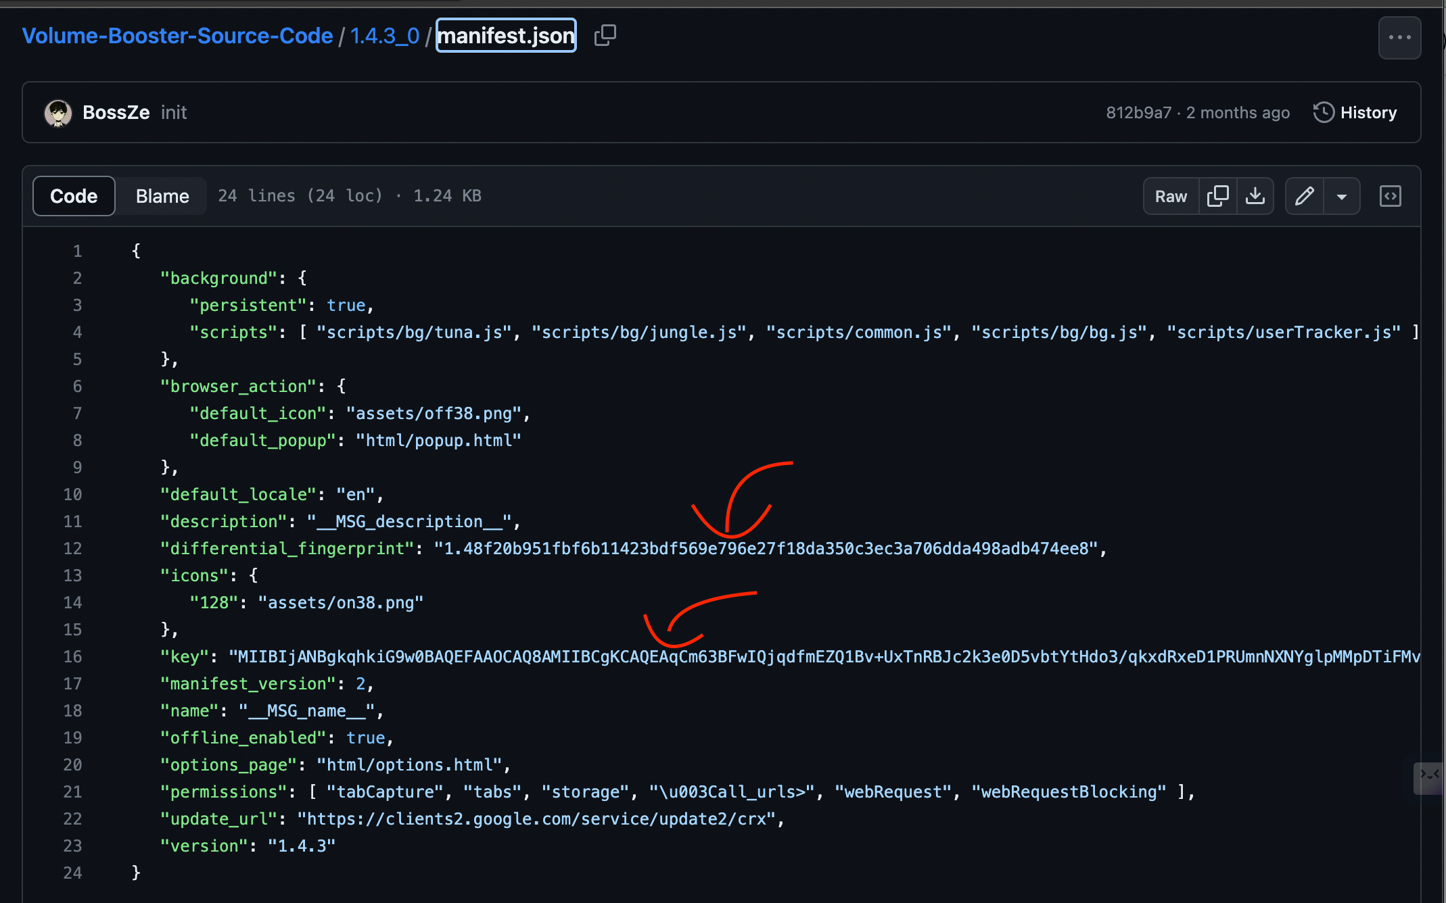The image size is (1446, 903).
Task: Navigate to the 1.4.3_0 folder
Action: (385, 35)
